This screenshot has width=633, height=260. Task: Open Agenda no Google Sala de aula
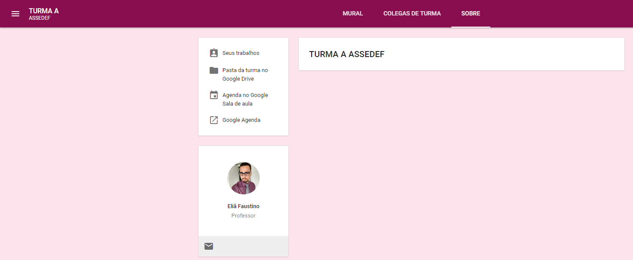pyautogui.click(x=245, y=99)
